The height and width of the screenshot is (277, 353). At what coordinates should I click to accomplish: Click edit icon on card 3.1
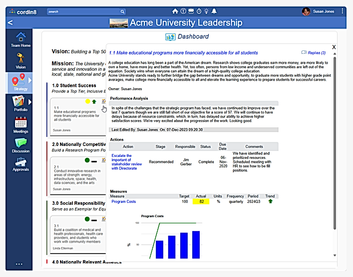(103, 219)
